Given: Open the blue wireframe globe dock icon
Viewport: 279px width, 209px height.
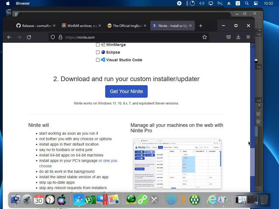Looking at the screenshot, I should coord(171,199).
